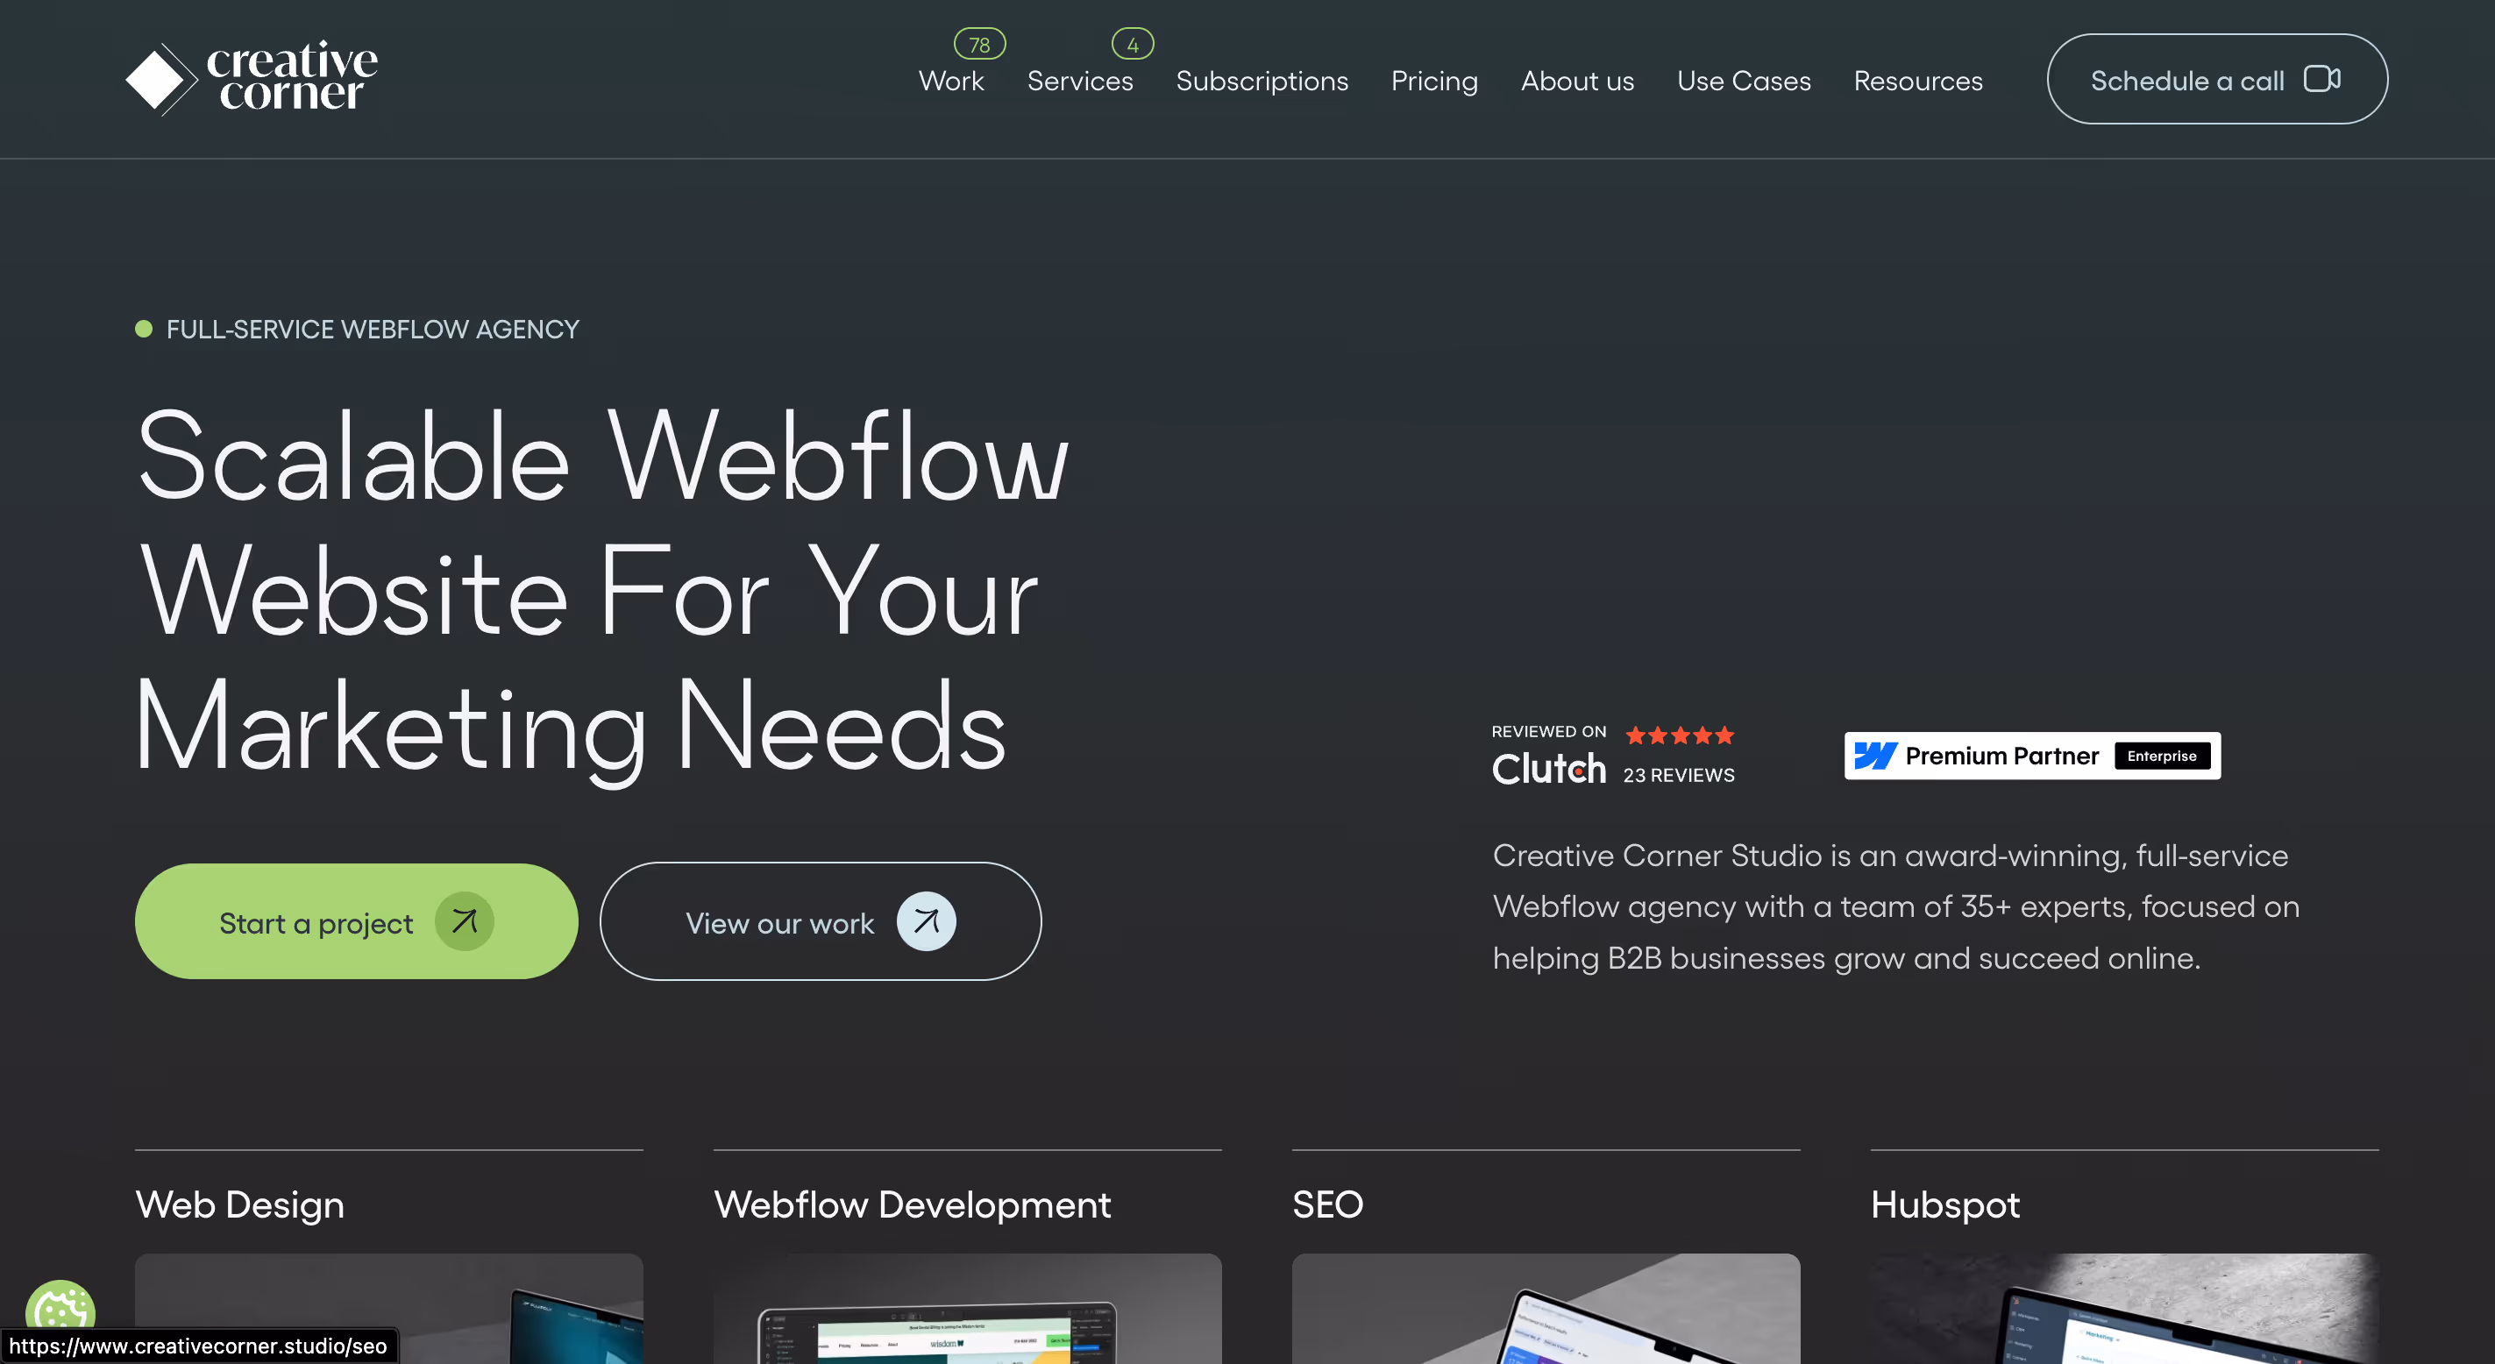Click the Webflow Premium Partner badge
This screenshot has width=2495, height=1364.
2031,756
